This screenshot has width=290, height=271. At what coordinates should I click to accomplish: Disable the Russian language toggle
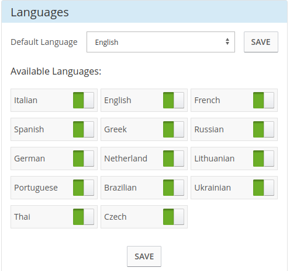(x=264, y=129)
